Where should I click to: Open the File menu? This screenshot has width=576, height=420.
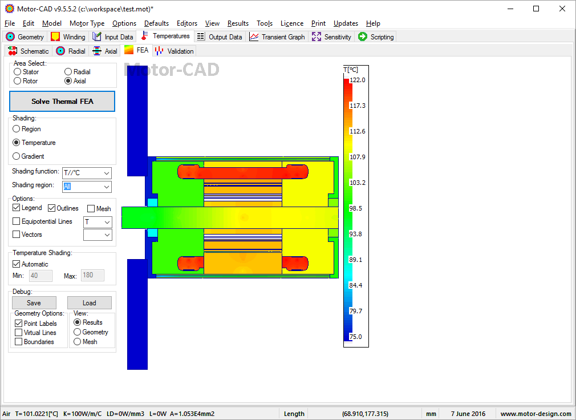pyautogui.click(x=10, y=23)
